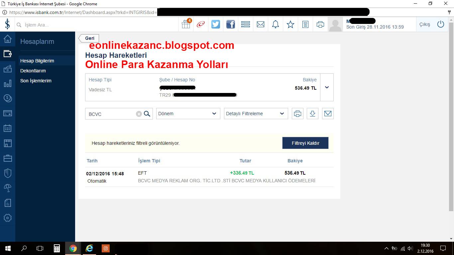This screenshot has width=454, height=255.
Task: Open Windows taskbar search
Action: point(24,248)
